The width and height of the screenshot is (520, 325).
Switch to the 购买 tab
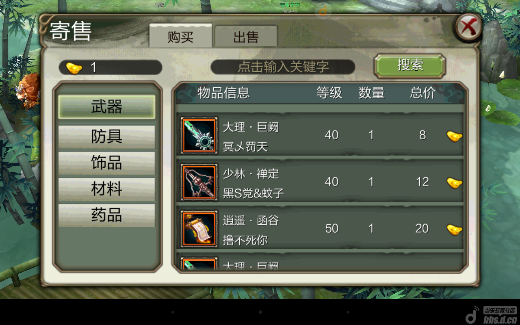pos(181,37)
